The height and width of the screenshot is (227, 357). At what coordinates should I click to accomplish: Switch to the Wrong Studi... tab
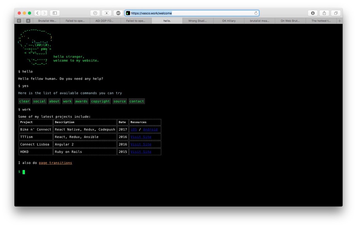pyautogui.click(x=198, y=21)
